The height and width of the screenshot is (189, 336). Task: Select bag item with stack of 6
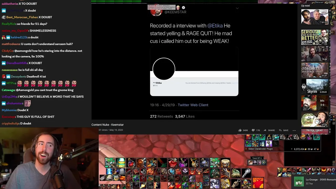click(x=269, y=137)
